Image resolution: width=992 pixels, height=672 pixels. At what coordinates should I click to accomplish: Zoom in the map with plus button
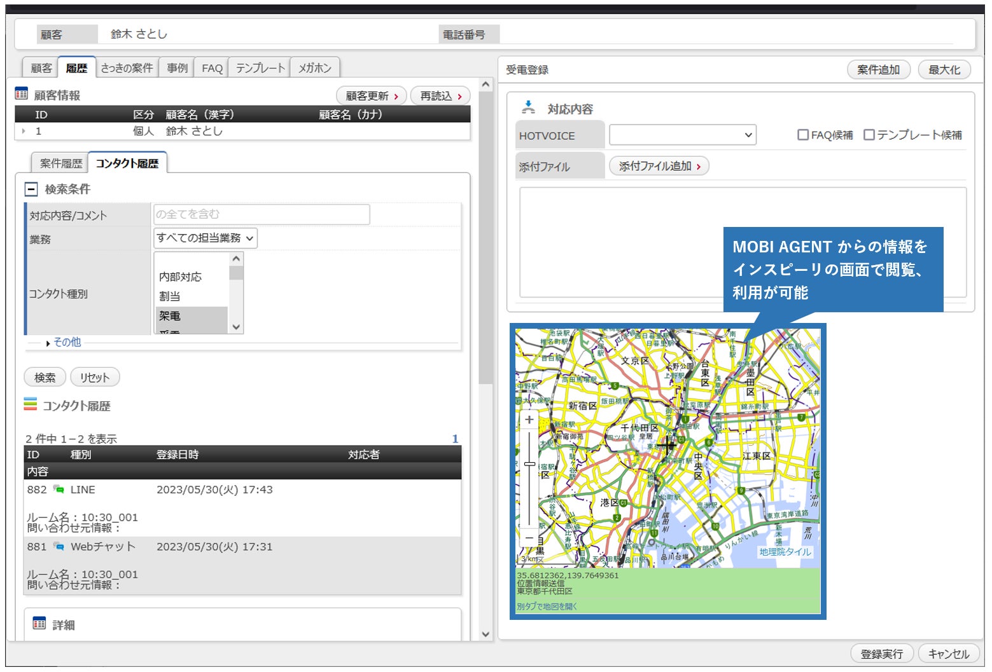pyautogui.click(x=529, y=420)
